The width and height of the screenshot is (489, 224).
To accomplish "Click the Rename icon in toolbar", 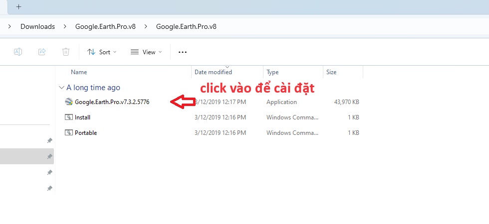I will pyautogui.click(x=18, y=52).
